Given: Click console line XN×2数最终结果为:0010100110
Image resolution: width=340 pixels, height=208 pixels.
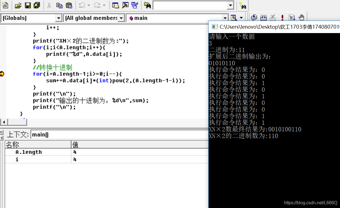Looking at the screenshot, I should pos(255,129).
